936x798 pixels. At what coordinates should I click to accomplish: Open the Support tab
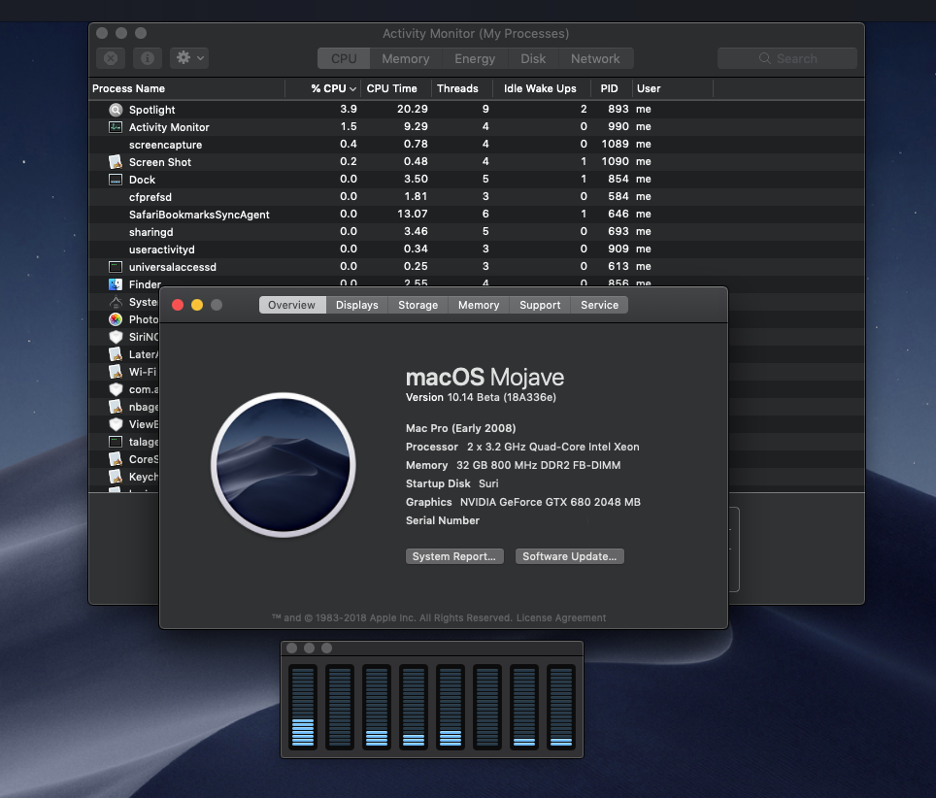(540, 305)
